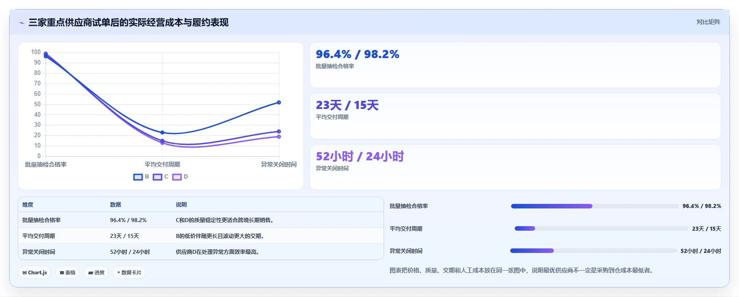Click the note starting C和D的质量稳定性
The image size is (739, 297).
click(224, 220)
